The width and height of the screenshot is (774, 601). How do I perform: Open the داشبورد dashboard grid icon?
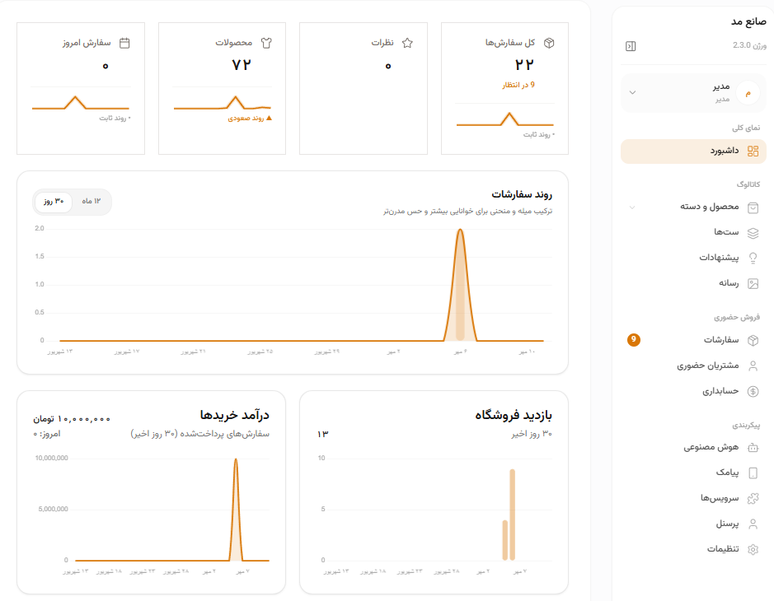pyautogui.click(x=753, y=151)
